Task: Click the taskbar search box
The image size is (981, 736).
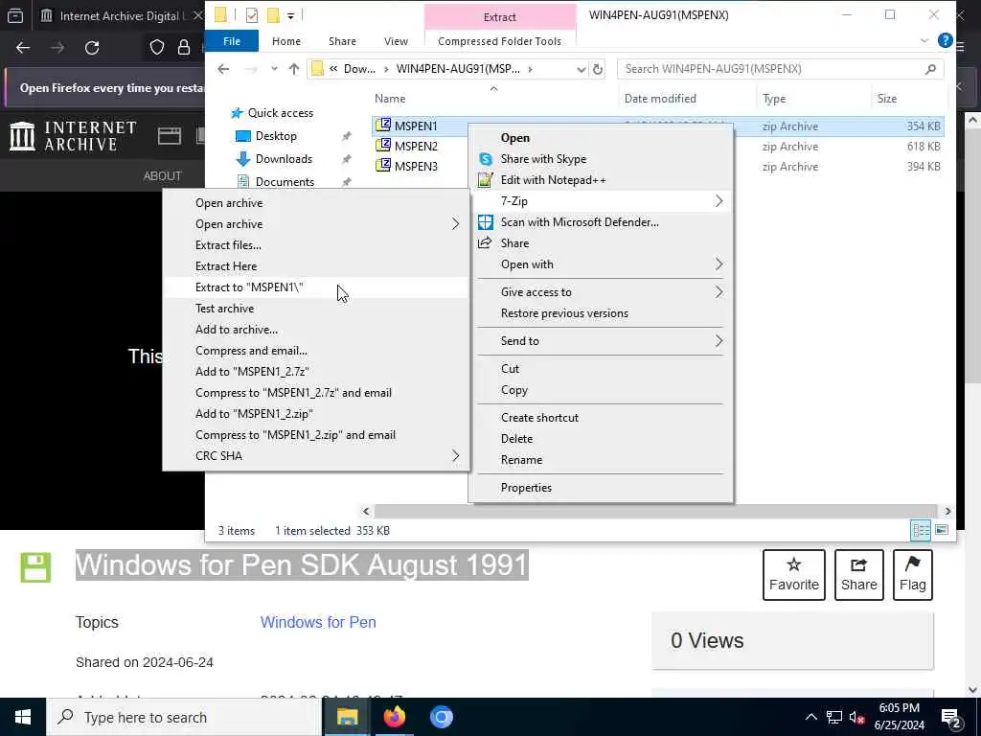Action: click(184, 717)
